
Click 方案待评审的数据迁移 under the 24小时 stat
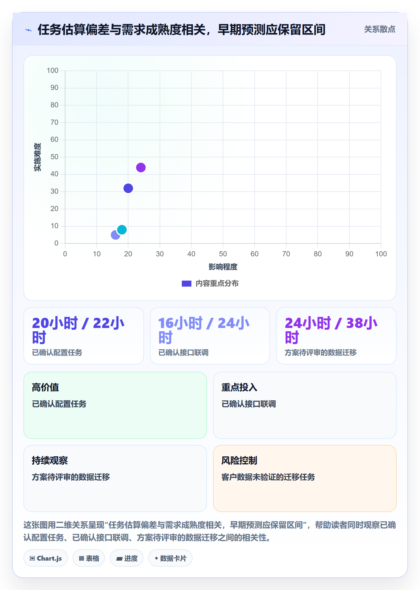pos(321,353)
